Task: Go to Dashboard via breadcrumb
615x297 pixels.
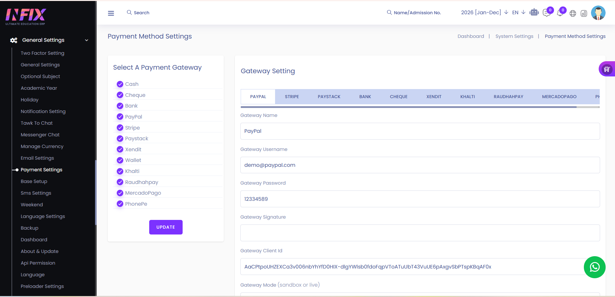Action: pyautogui.click(x=471, y=36)
